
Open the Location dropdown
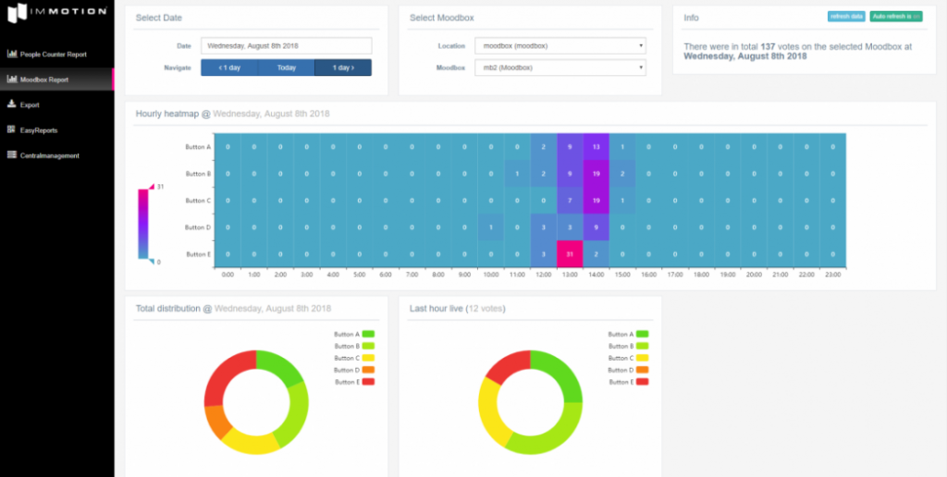click(560, 45)
